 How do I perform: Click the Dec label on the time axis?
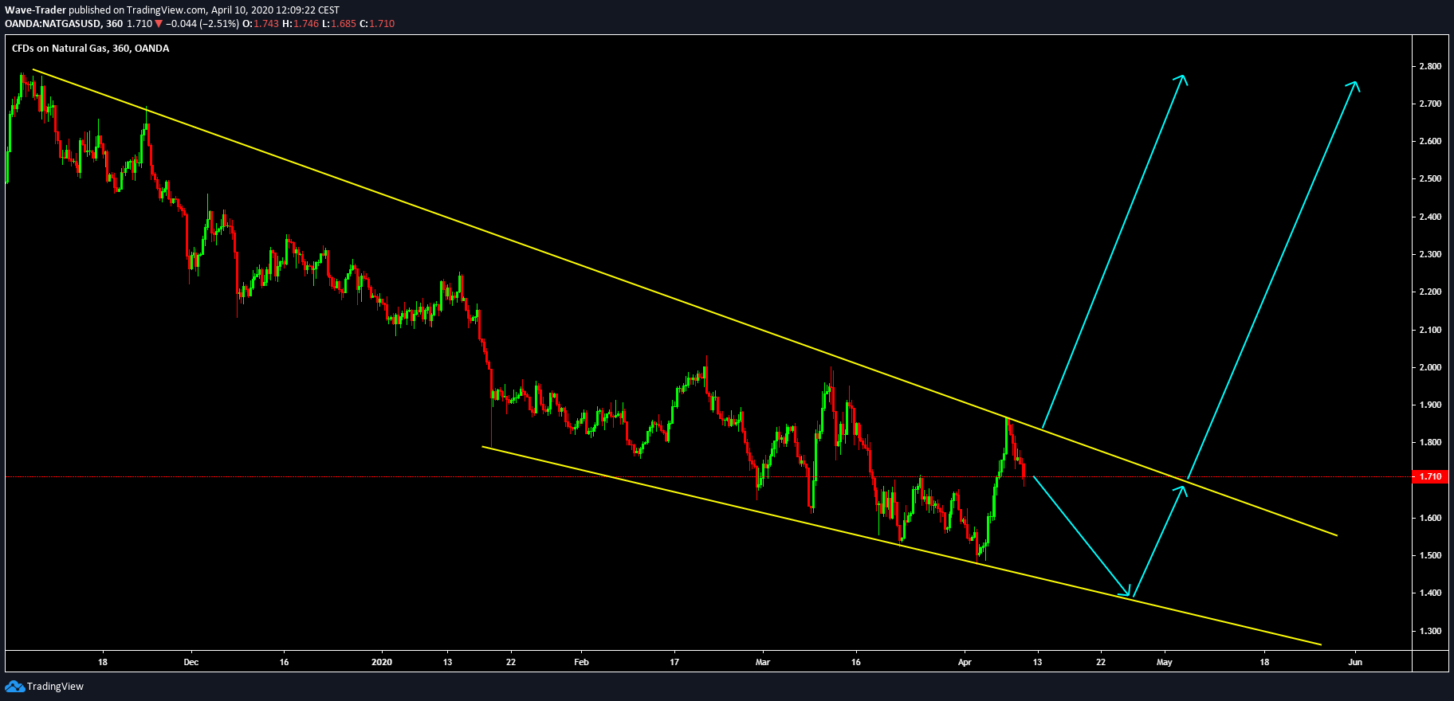191,662
